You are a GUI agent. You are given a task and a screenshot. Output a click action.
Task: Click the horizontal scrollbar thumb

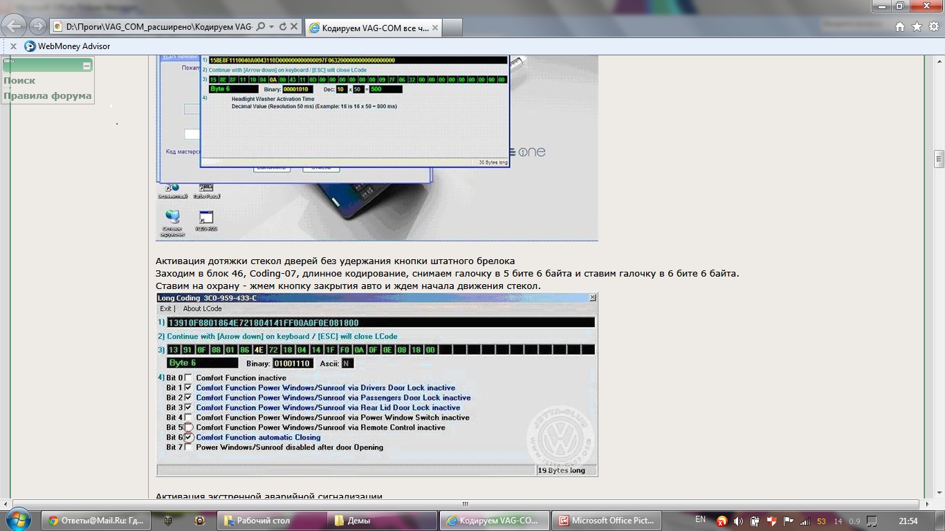point(465,504)
